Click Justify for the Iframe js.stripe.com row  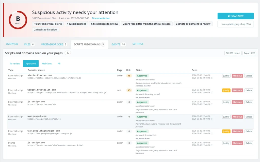[226, 143]
